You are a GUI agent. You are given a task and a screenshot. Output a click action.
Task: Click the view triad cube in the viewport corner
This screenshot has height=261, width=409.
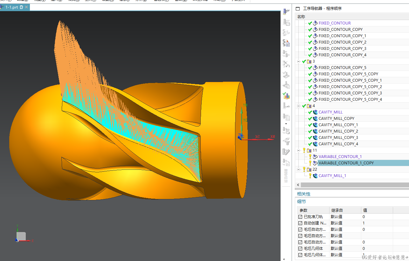21,236
